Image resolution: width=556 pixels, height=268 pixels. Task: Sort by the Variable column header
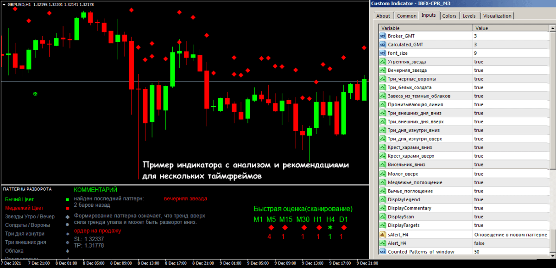coord(424,28)
